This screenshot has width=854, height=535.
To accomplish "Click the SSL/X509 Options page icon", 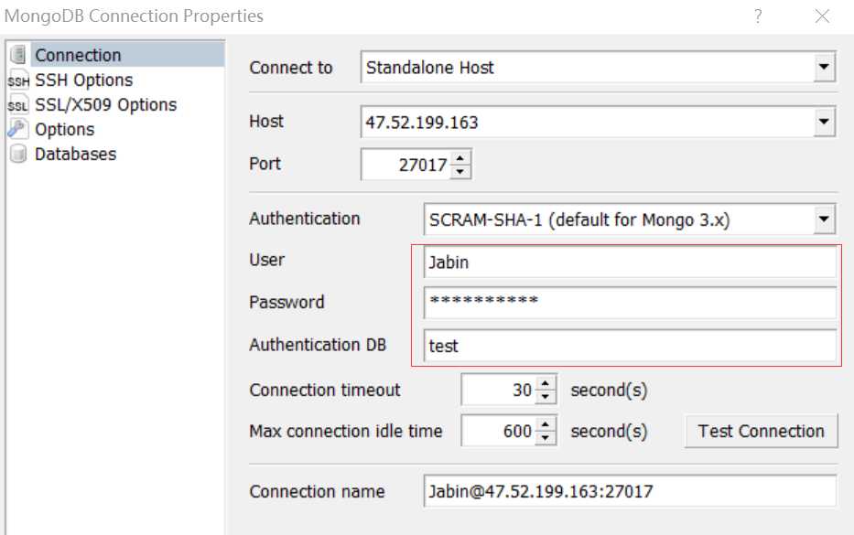I will [x=18, y=104].
